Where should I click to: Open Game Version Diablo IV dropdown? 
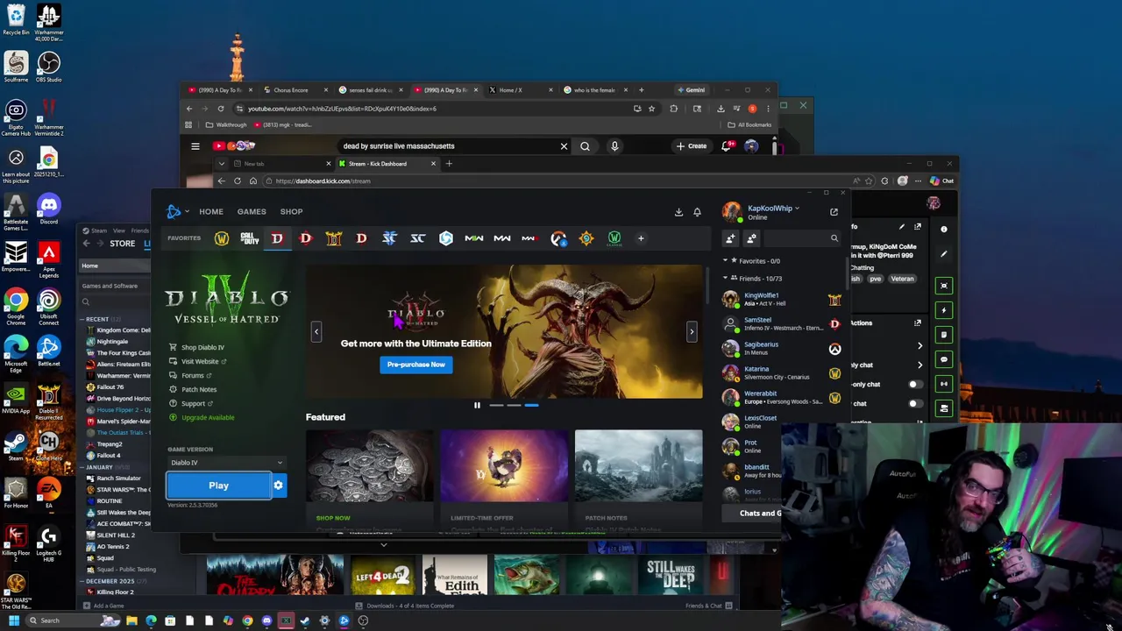tap(227, 463)
